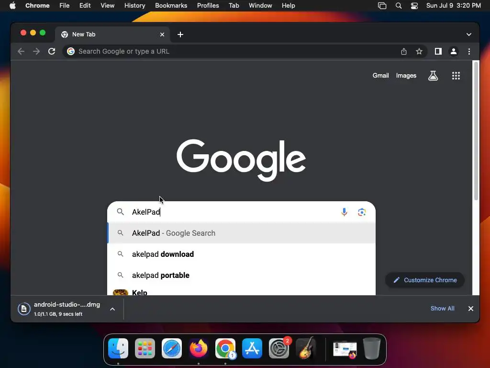Select the New Tab tab
The height and width of the screenshot is (368, 490).
click(112, 34)
